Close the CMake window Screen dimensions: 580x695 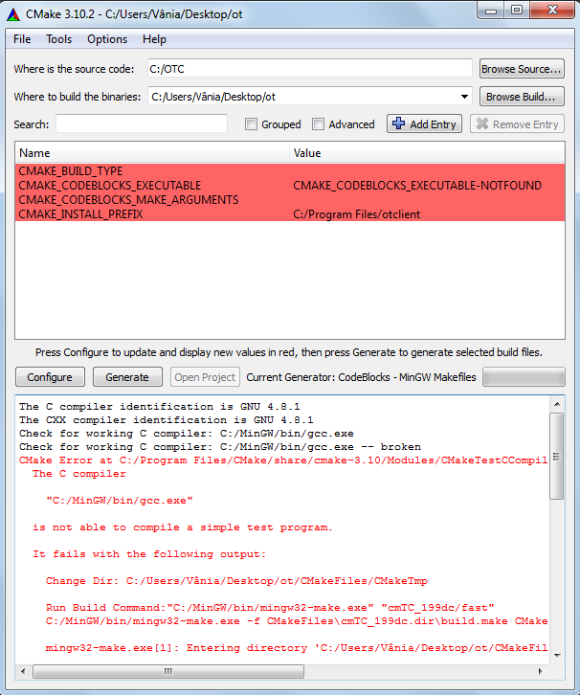(552, 10)
